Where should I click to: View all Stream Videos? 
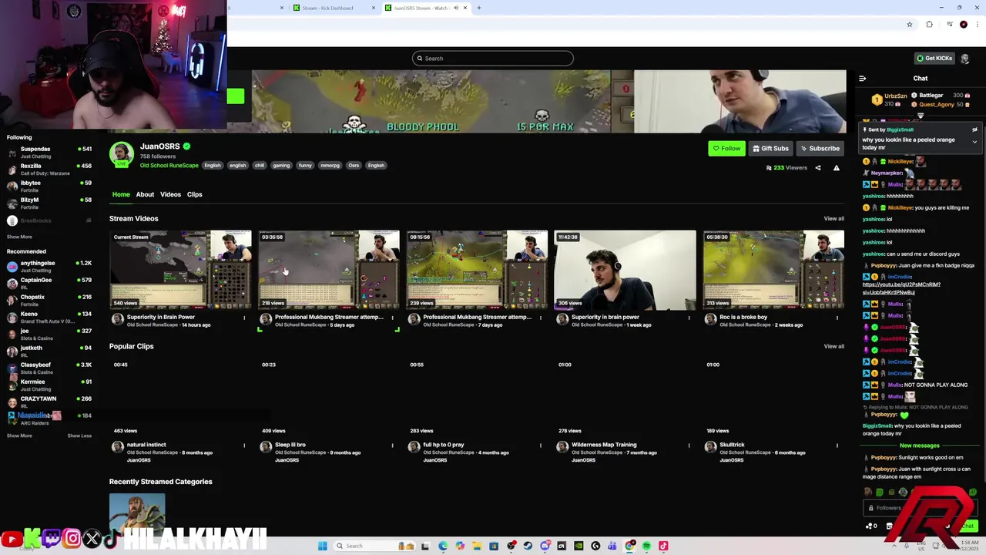click(x=833, y=219)
